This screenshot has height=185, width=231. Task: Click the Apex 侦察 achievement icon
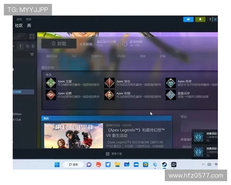(x=51, y=95)
